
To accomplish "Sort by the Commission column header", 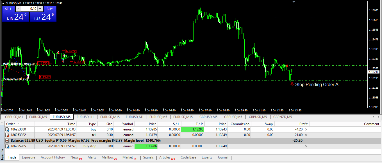I will (x=239, y=124).
